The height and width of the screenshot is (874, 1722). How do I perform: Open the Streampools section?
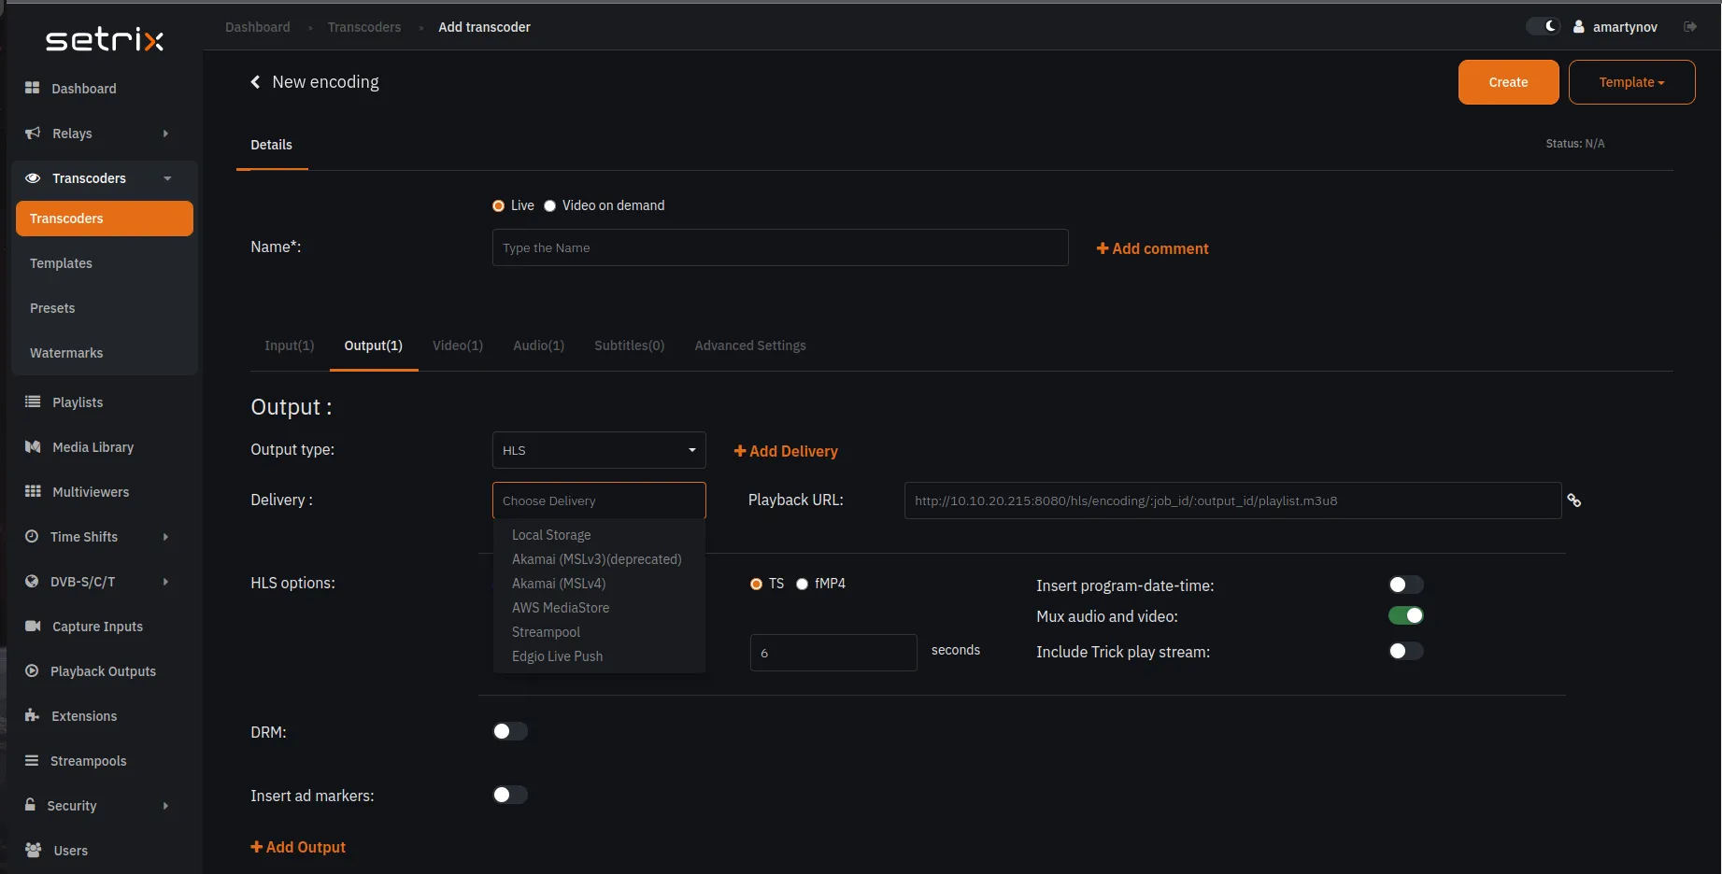(x=89, y=761)
